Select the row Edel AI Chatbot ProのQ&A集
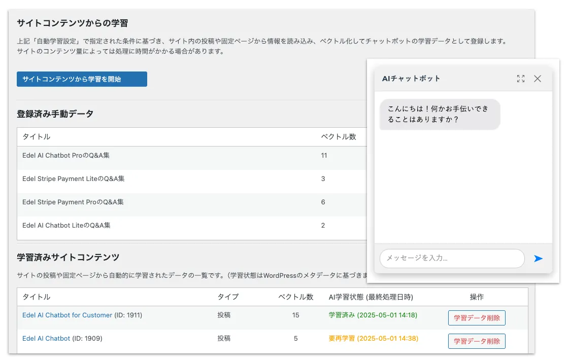The image size is (568, 362). [192, 158]
